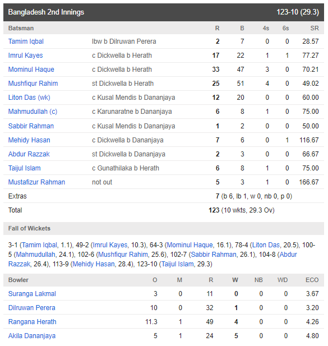The image size is (328, 346).
Task: Open Taijul Islam's batting entry link
Action: pos(24,168)
